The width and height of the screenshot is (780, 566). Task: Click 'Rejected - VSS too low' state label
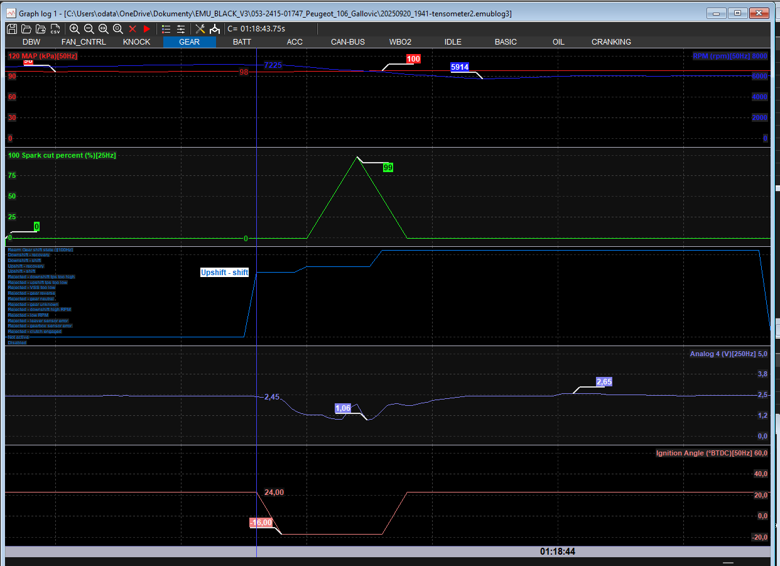(x=31, y=288)
